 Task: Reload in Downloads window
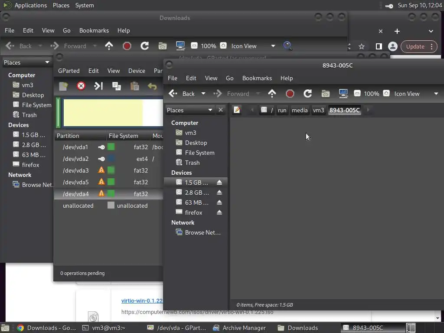145,46
